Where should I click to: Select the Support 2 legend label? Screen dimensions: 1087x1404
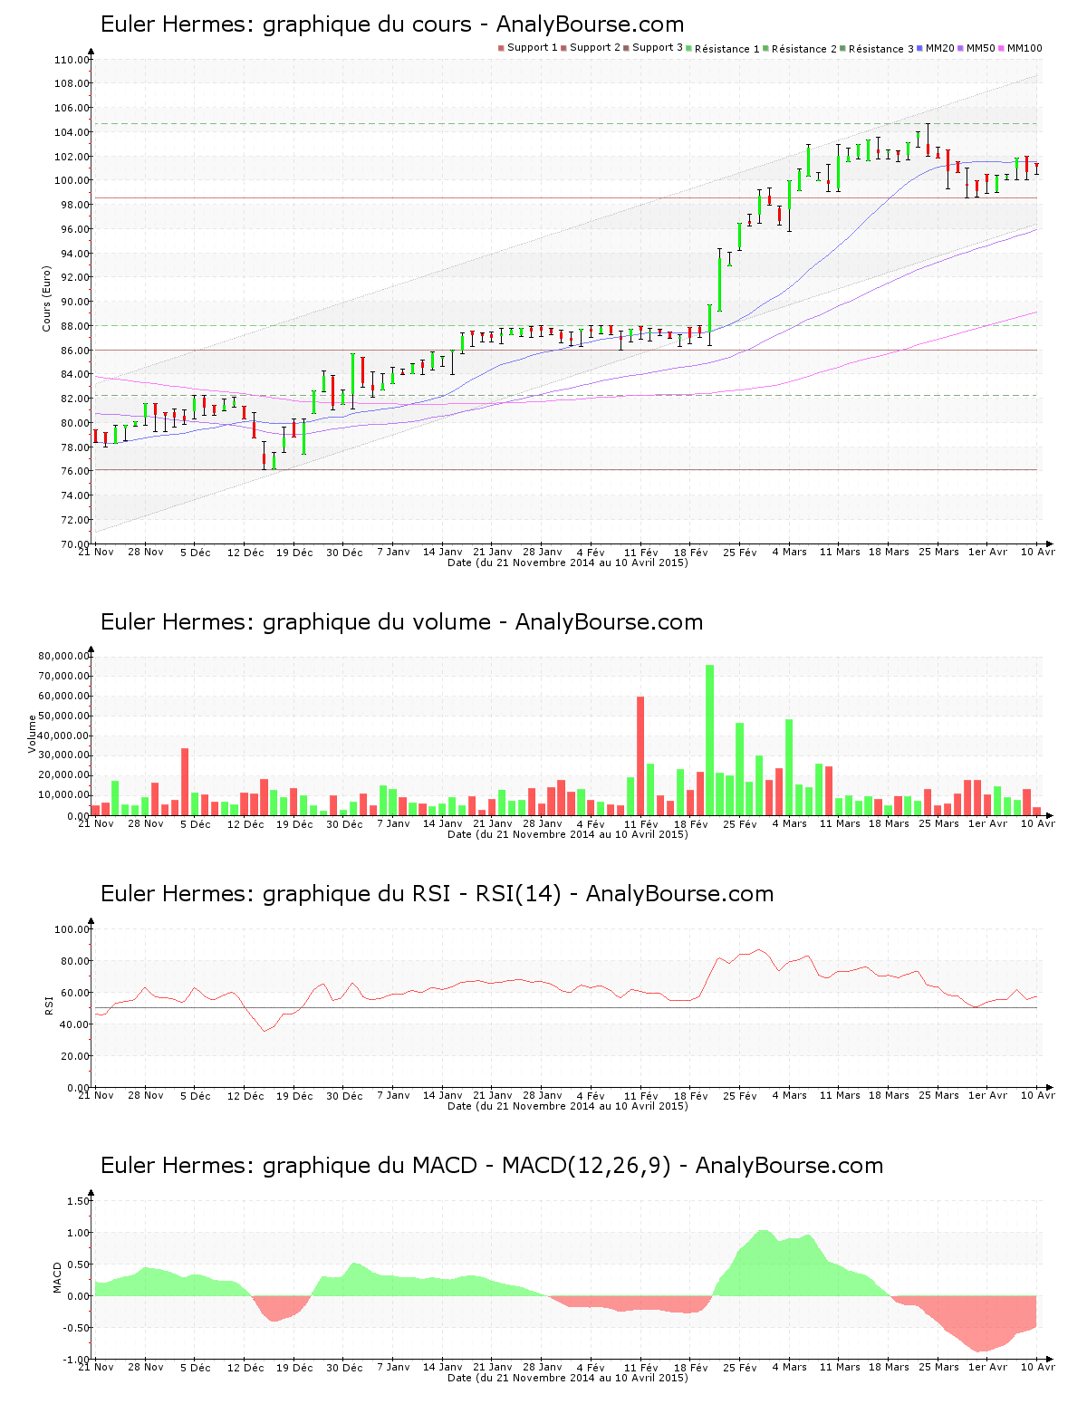coord(595,48)
